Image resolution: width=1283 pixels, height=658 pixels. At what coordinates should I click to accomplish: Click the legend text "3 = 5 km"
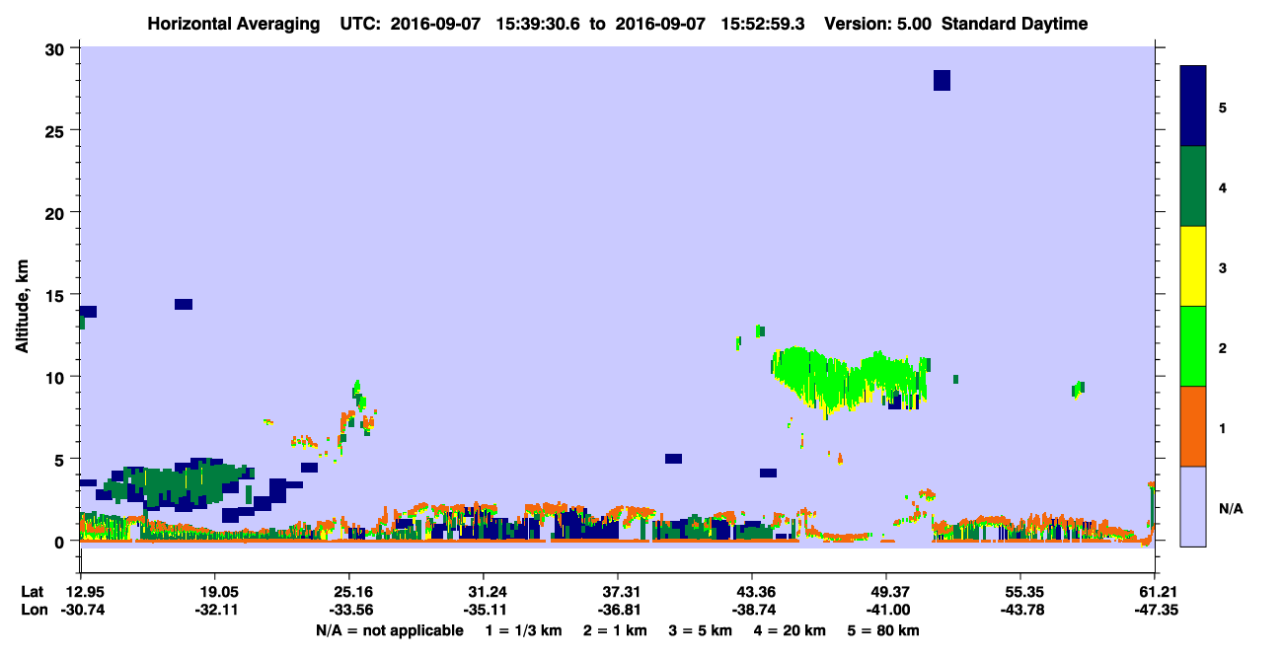(700, 630)
